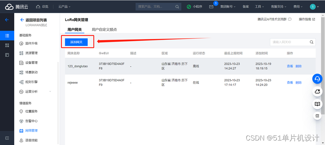Click the 运营分析 chart icon

tap(21, 92)
